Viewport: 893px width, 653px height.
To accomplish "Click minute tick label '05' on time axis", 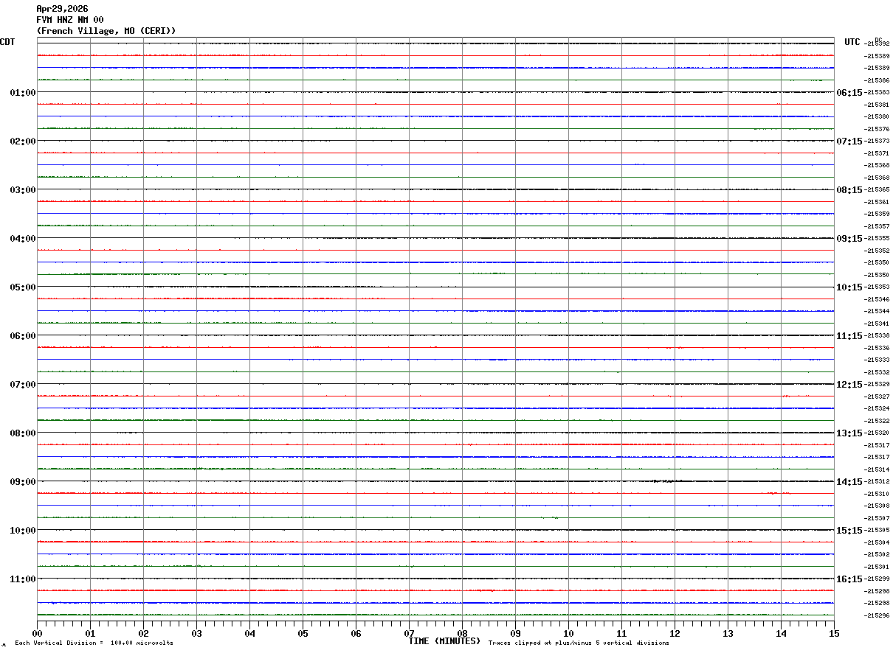I will (x=303, y=633).
